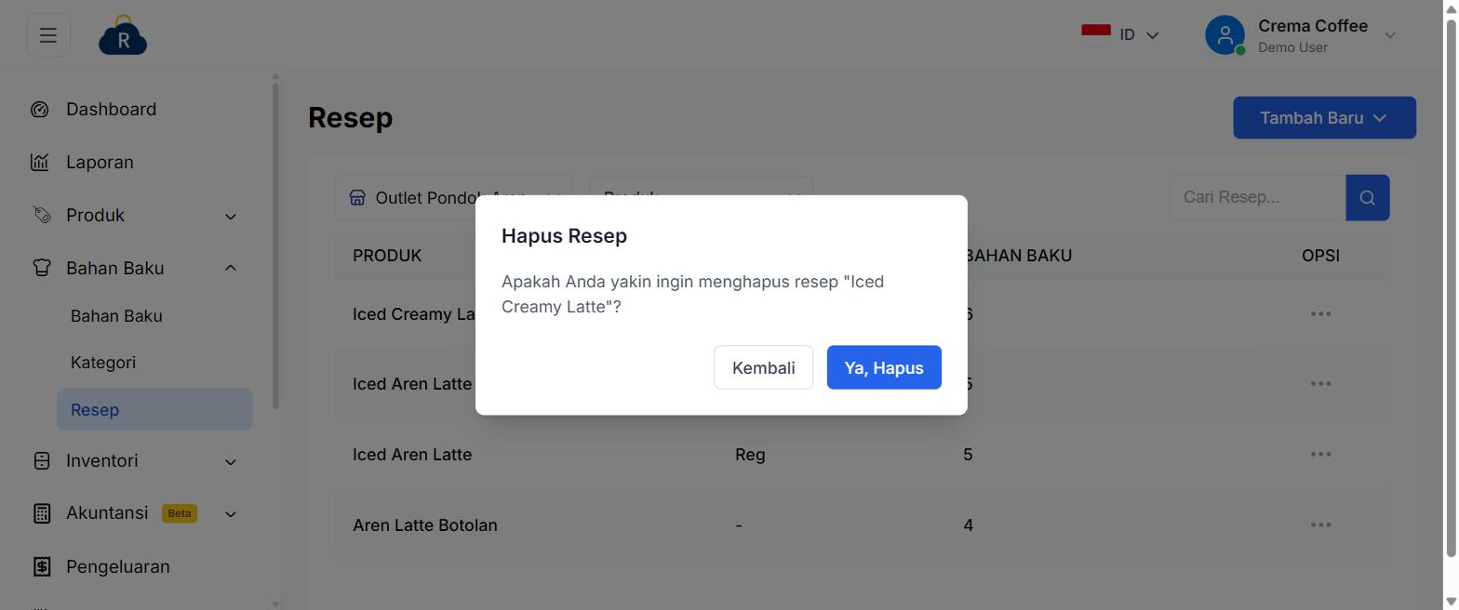
Task: Collapse the Bahan Baku submenu chevron
Action: click(231, 268)
